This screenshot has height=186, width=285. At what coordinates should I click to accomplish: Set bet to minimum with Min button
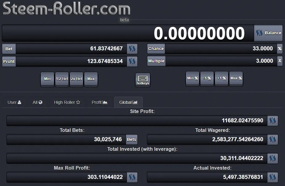click(47, 79)
